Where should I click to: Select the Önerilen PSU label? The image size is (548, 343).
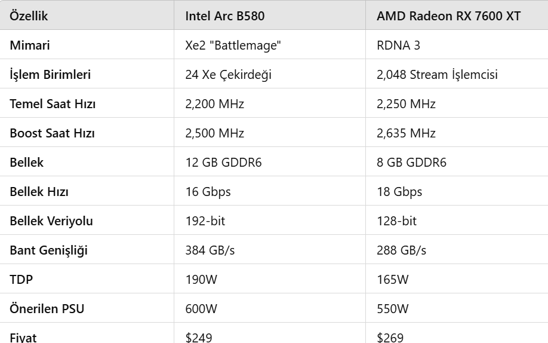click(x=47, y=309)
